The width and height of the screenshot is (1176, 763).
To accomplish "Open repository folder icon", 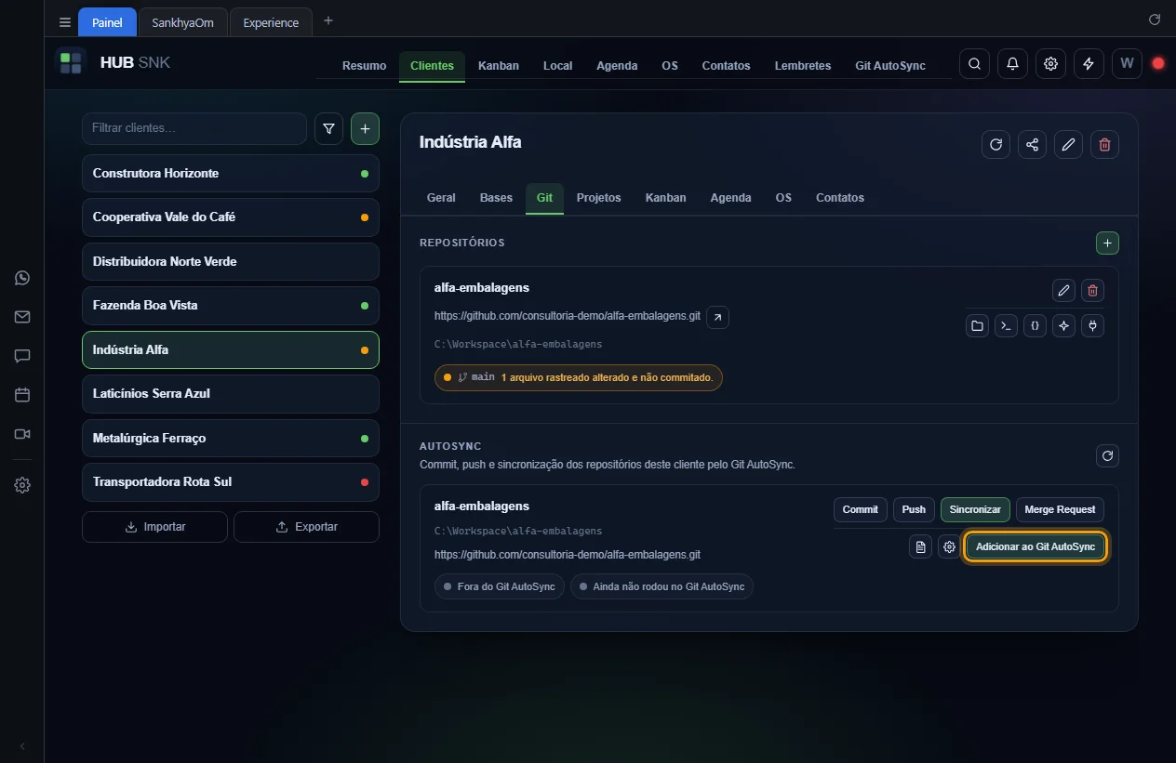I will click(x=977, y=326).
